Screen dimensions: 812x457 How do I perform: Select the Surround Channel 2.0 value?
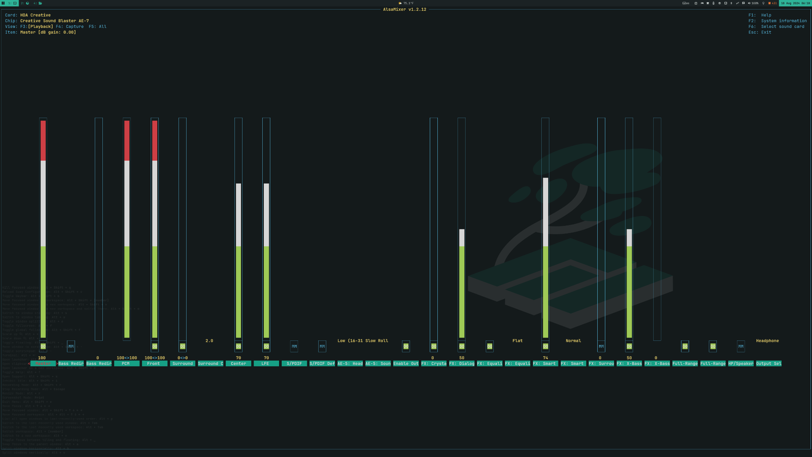click(209, 341)
